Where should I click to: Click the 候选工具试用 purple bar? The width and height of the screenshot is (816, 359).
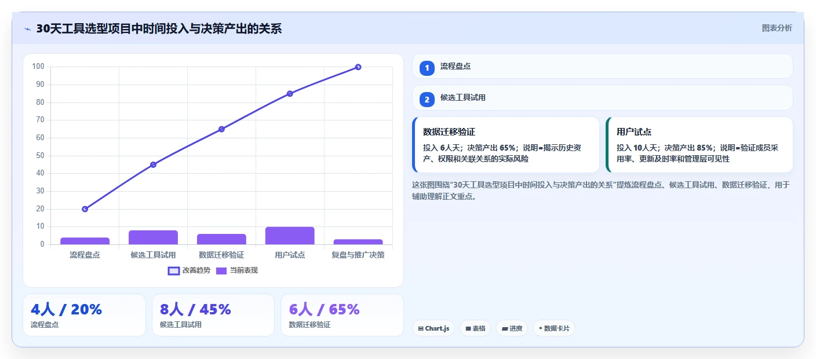tap(153, 237)
